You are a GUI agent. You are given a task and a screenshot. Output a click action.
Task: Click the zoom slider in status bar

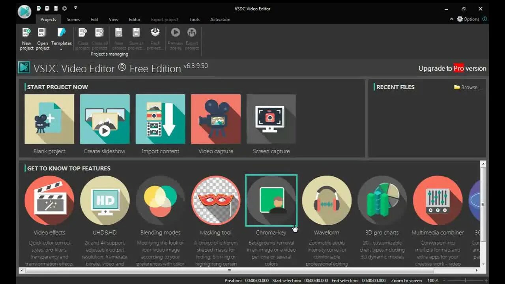tap(465, 280)
